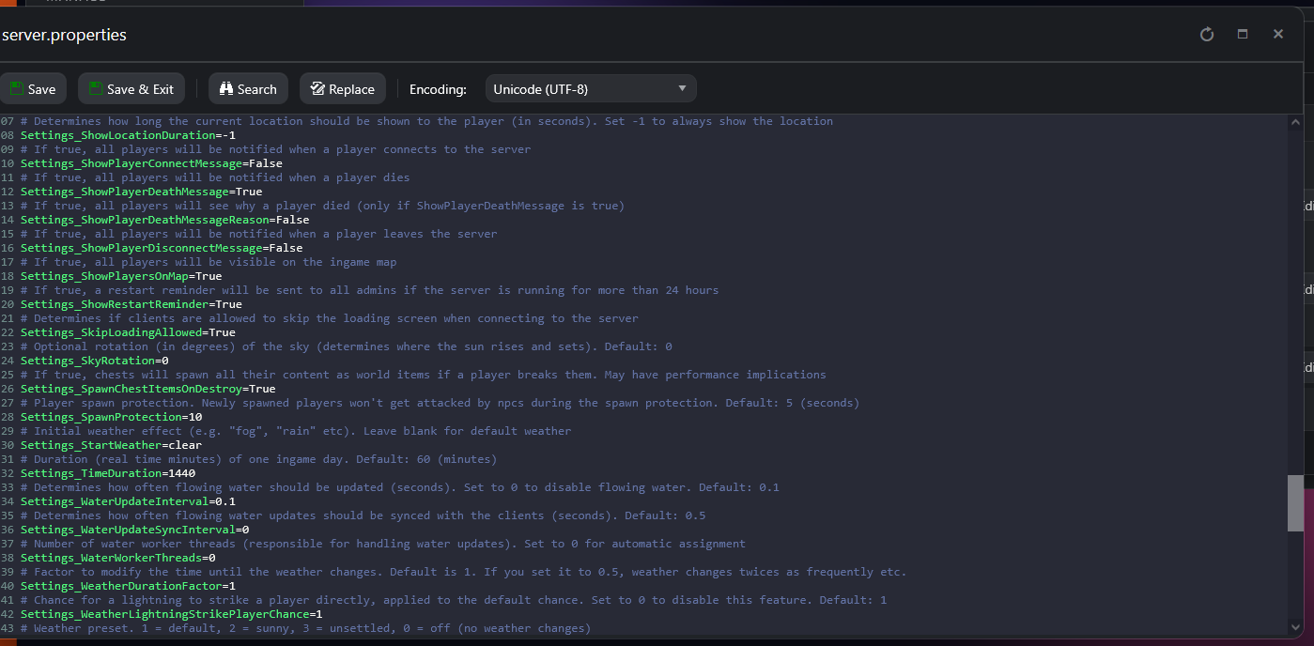
Task: Click the Settings_StartWeather=clear line
Action: [x=111, y=445]
